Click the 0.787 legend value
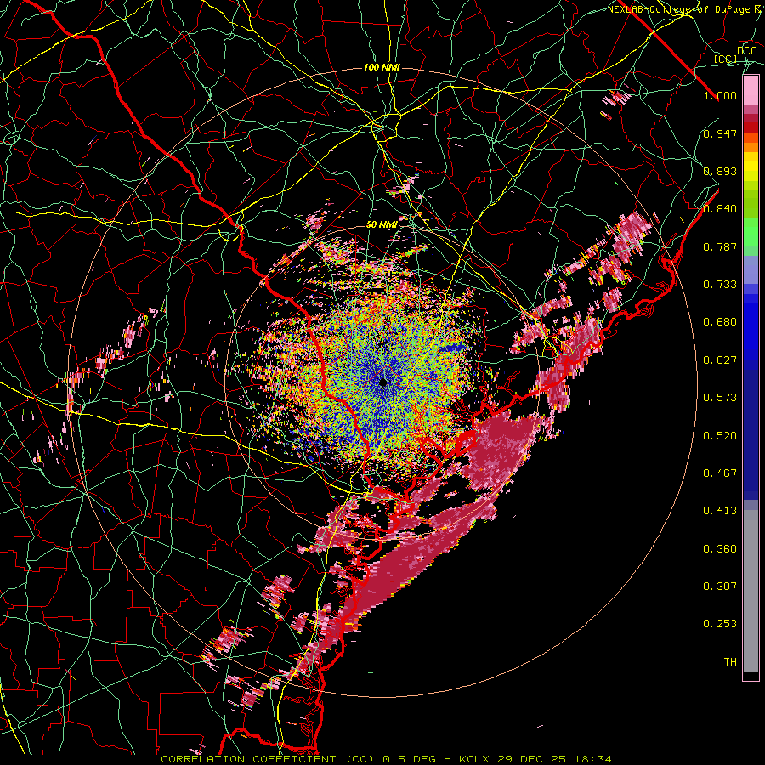 (x=720, y=246)
